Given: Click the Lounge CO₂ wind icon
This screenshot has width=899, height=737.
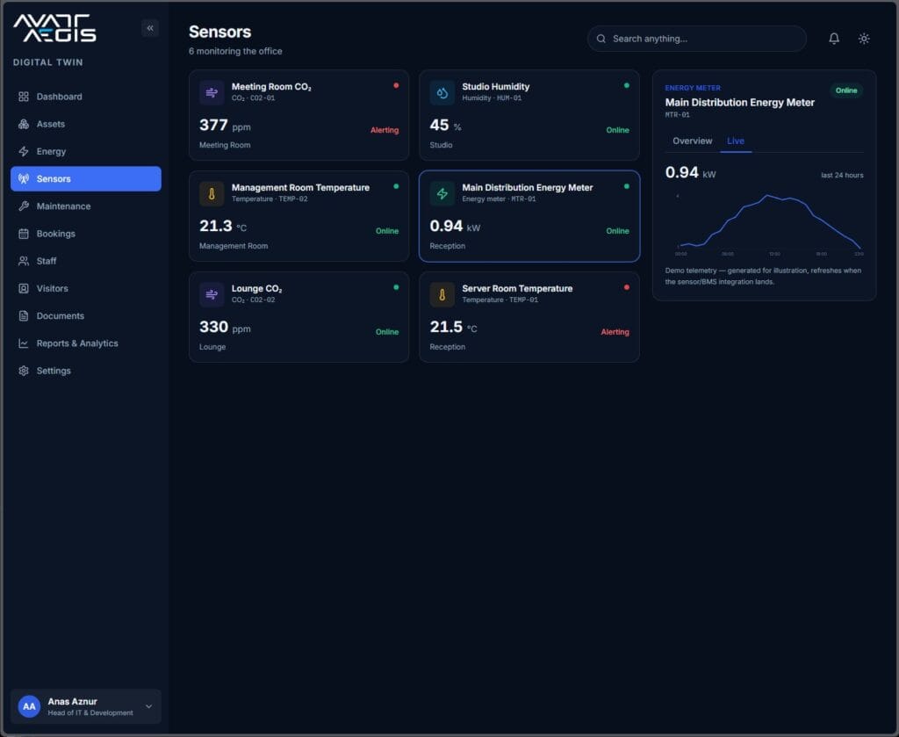Looking at the screenshot, I should coord(212,295).
